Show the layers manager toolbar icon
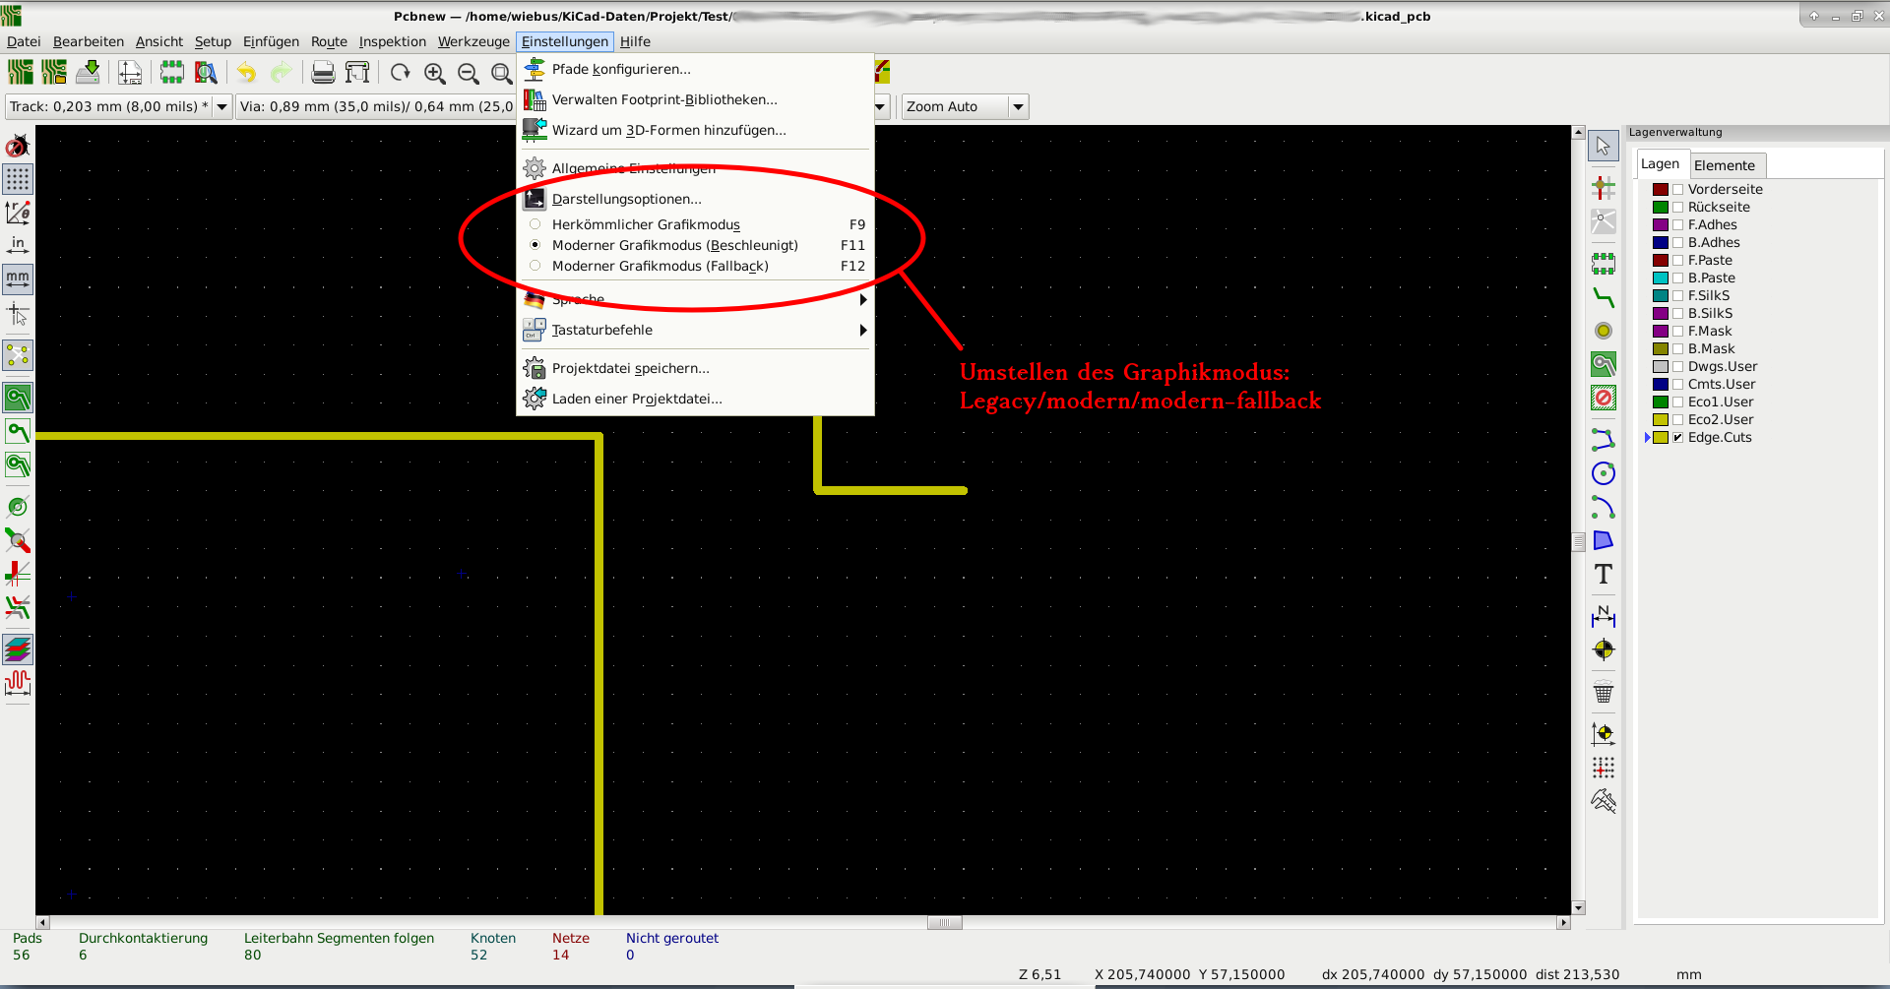The height and width of the screenshot is (989, 1890). pyautogui.click(x=18, y=649)
